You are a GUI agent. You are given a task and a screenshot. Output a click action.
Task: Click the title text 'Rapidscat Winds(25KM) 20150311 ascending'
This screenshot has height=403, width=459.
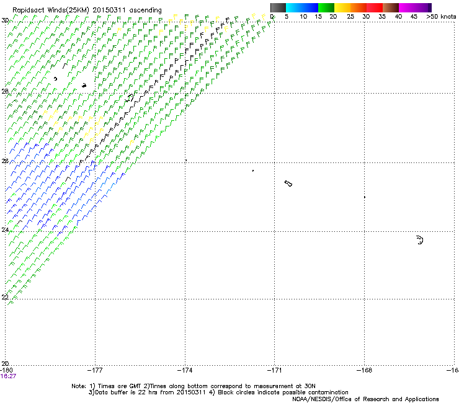(x=87, y=11)
